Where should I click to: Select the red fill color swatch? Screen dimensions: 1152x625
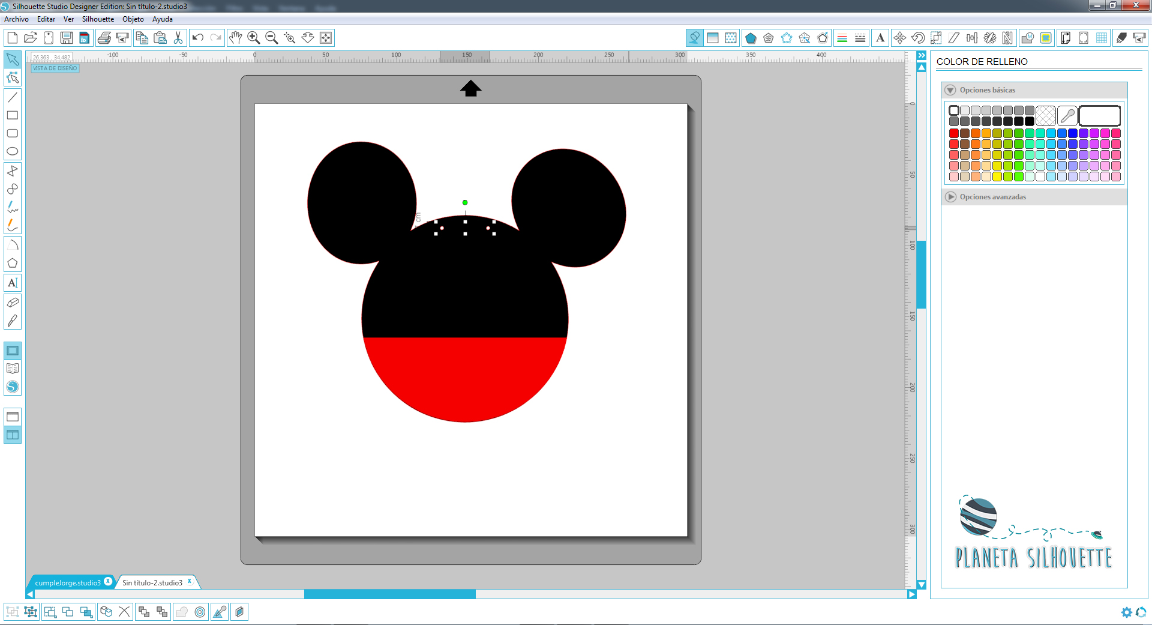954,133
